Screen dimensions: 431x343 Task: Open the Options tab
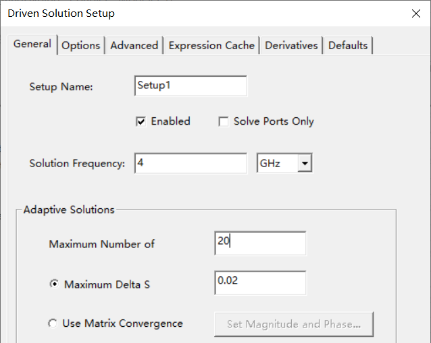81,46
